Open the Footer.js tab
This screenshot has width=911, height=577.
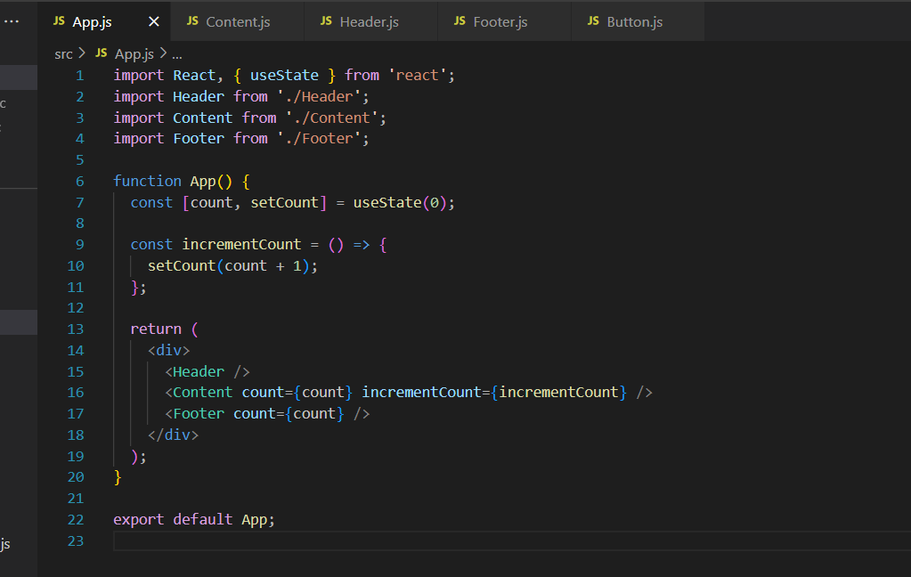click(x=504, y=21)
